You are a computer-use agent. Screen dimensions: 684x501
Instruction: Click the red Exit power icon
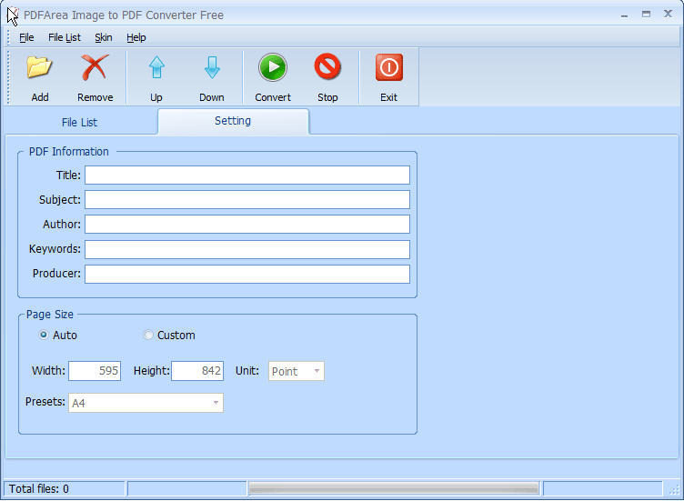[x=388, y=68]
